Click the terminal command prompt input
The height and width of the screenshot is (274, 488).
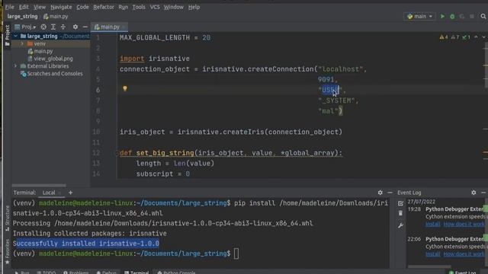(x=236, y=253)
